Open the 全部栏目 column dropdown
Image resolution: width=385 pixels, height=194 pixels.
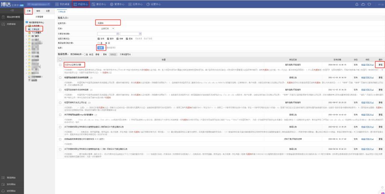point(107,28)
